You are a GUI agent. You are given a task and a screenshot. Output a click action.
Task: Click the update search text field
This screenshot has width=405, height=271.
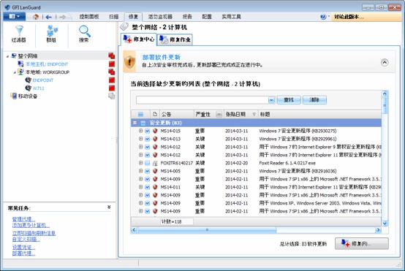[202, 100]
